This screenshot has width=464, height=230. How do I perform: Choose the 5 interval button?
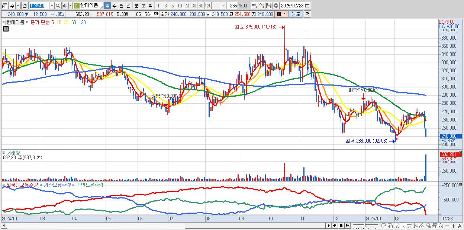click(x=173, y=6)
